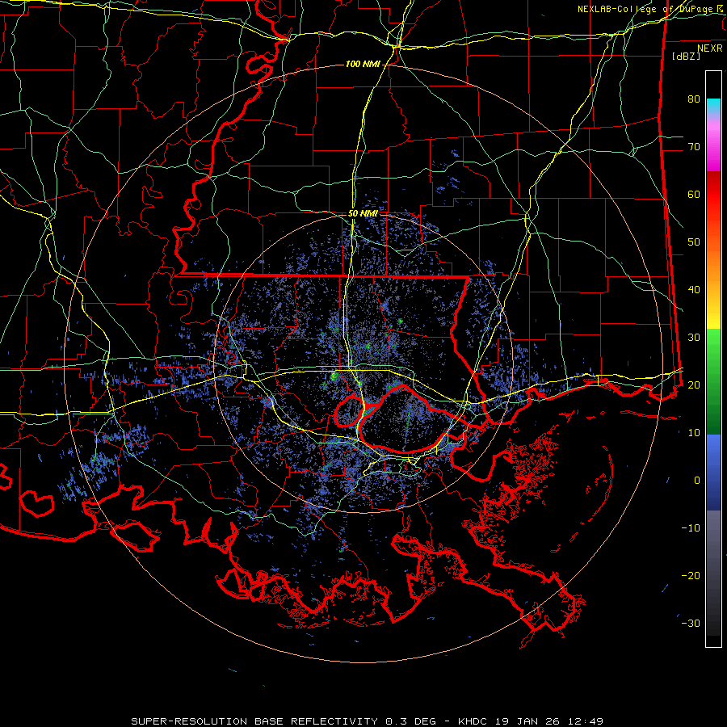The height and width of the screenshot is (727, 727).
Task: Click the 60 dBZ scale value
Action: (694, 194)
